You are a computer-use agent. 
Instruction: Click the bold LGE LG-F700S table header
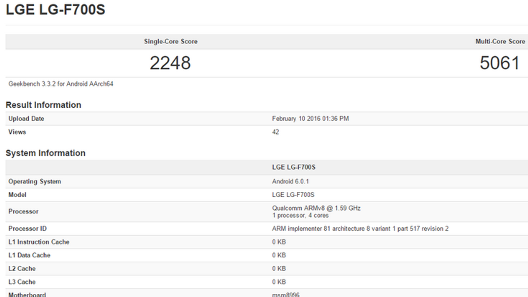[x=294, y=167]
